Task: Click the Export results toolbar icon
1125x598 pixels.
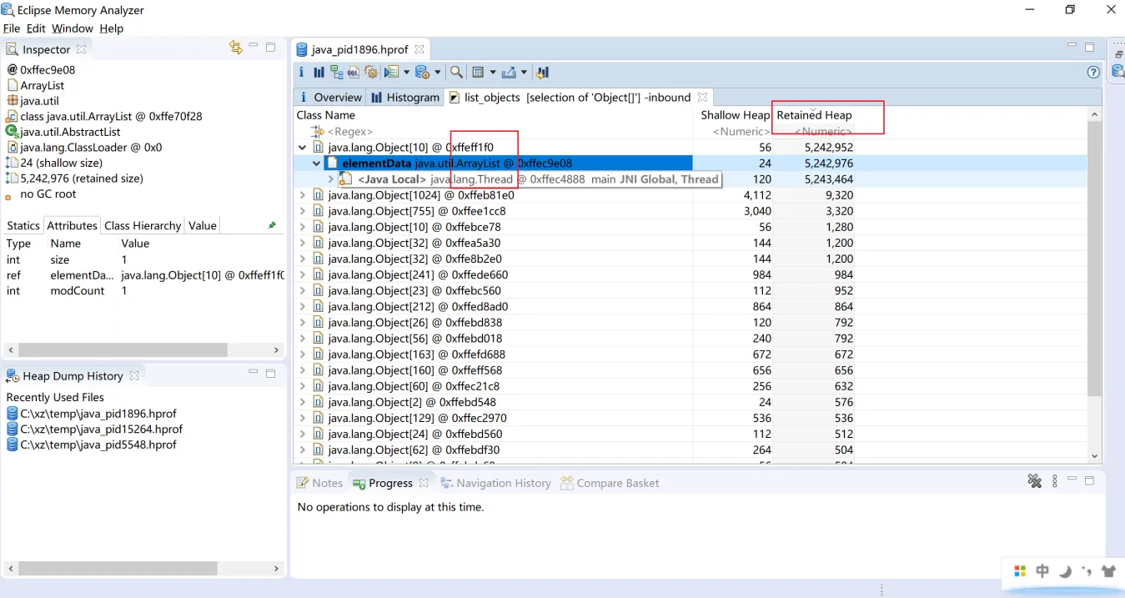Action: coord(509,73)
